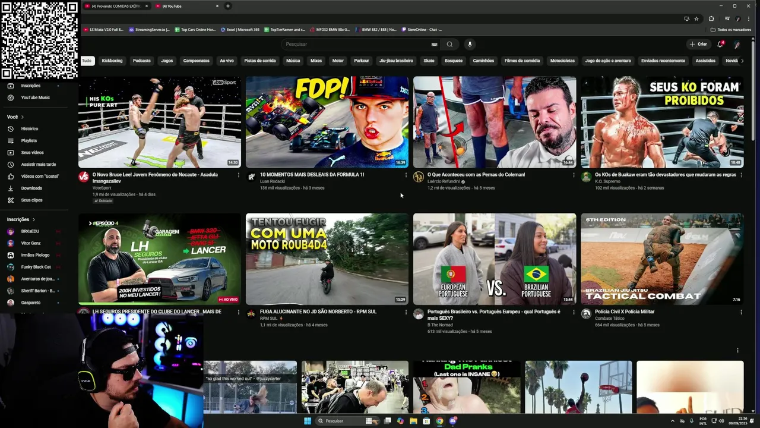Open the RPM SUL channel avatar
Image resolution: width=760 pixels, height=428 pixels.
click(251, 314)
